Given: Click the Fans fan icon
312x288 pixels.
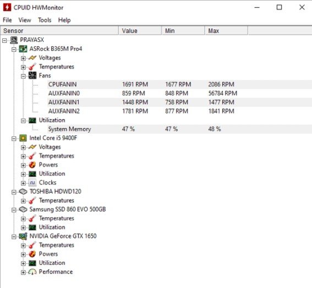Looking at the screenshot, I should click(32, 75).
